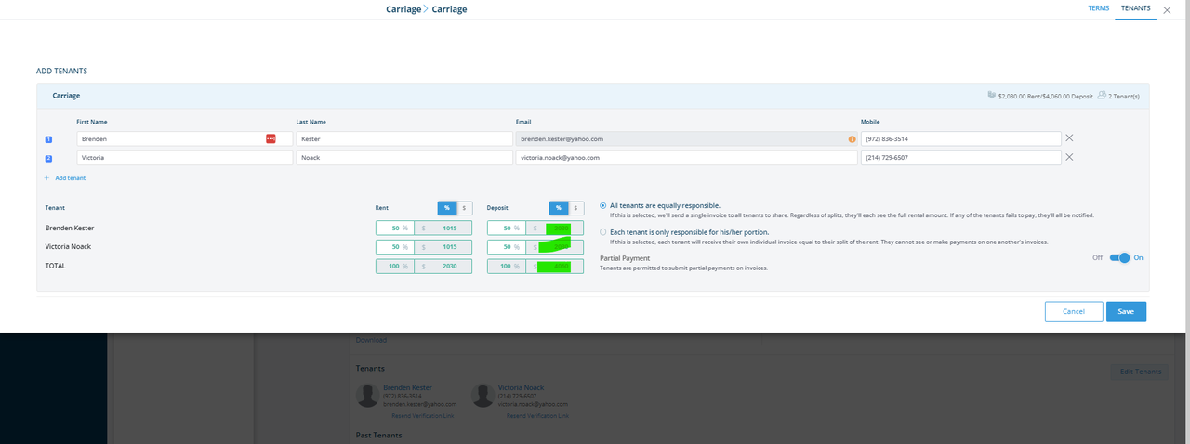Switch Rent split to dollar mode
Screen dimensions: 1190x444
click(x=464, y=208)
